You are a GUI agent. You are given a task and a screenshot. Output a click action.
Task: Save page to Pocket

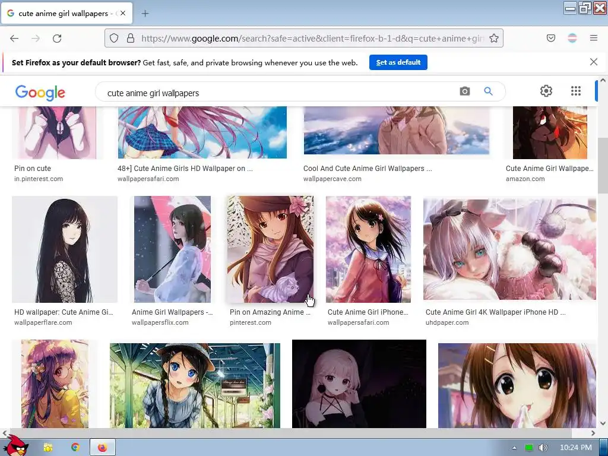tap(551, 38)
